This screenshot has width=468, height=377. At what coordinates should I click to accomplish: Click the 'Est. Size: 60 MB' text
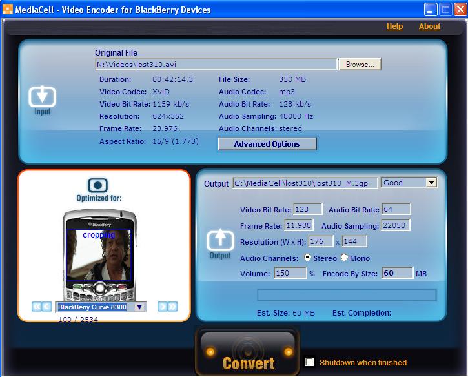pos(285,313)
